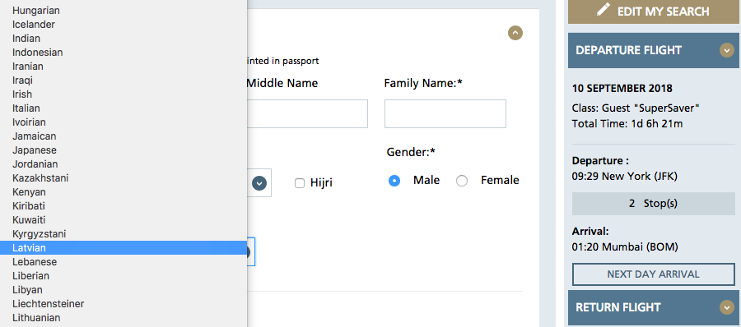Select Italian from the nationality list
Viewport: 741px width, 327px height.
pos(123,108)
